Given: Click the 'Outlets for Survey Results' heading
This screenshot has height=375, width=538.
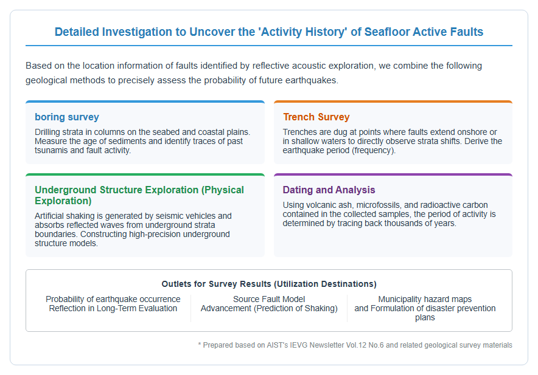Looking at the screenshot, I should click(x=269, y=284).
